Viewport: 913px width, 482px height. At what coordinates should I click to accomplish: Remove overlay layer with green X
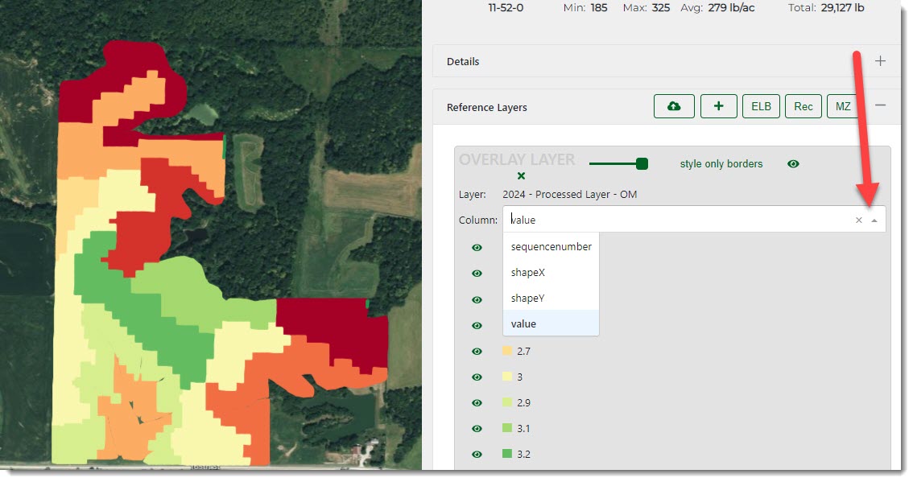click(x=521, y=175)
